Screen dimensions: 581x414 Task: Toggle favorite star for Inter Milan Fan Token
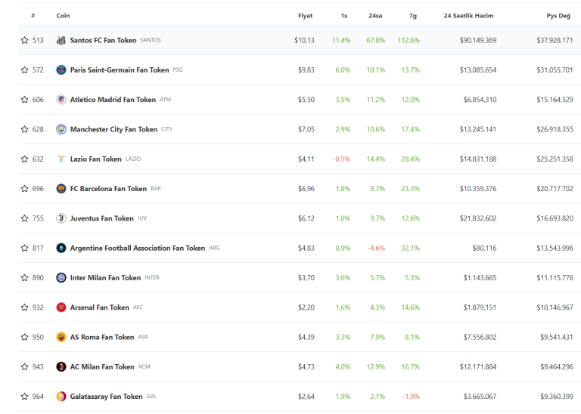click(x=25, y=278)
